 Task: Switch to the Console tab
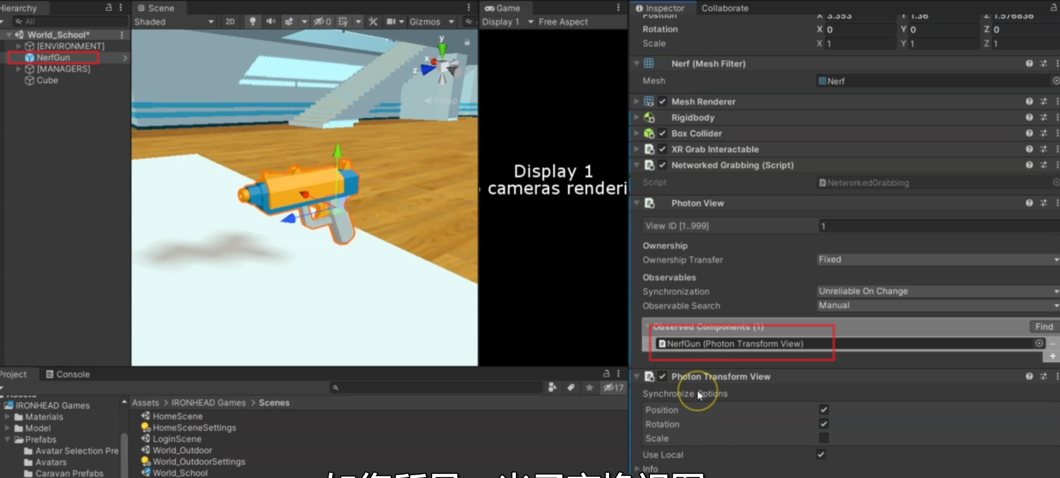coord(68,374)
